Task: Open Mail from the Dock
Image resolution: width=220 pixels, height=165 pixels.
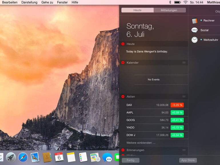Action: (35, 157)
